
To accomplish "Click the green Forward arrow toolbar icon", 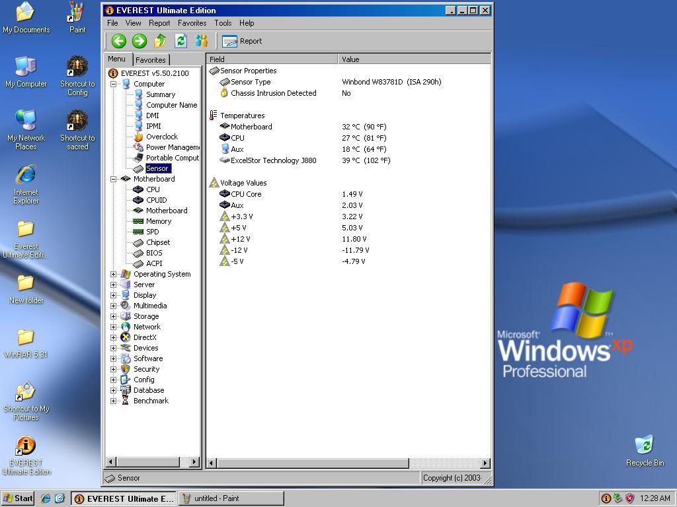I will (x=139, y=41).
